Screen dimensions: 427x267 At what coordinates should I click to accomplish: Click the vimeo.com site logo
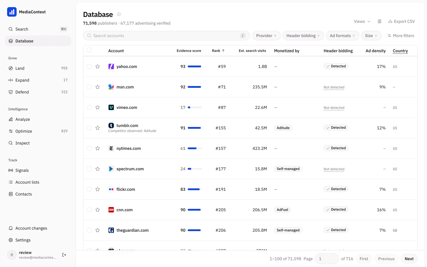point(111,107)
